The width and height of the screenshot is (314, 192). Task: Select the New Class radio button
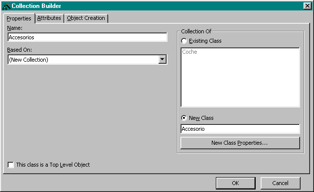[x=184, y=118]
